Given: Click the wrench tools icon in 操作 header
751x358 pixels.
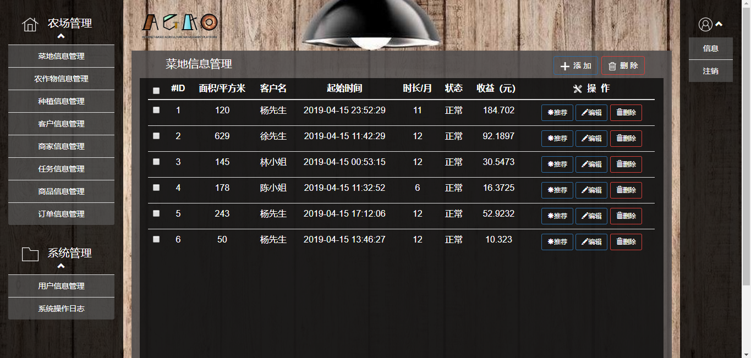Looking at the screenshot, I should point(577,89).
